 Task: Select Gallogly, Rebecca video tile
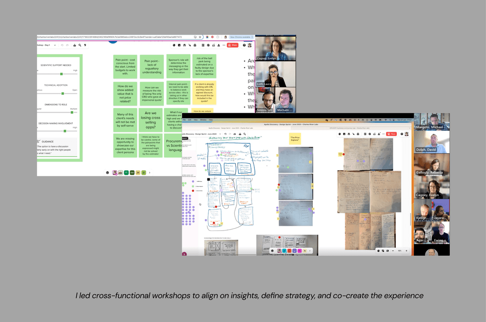click(432, 165)
